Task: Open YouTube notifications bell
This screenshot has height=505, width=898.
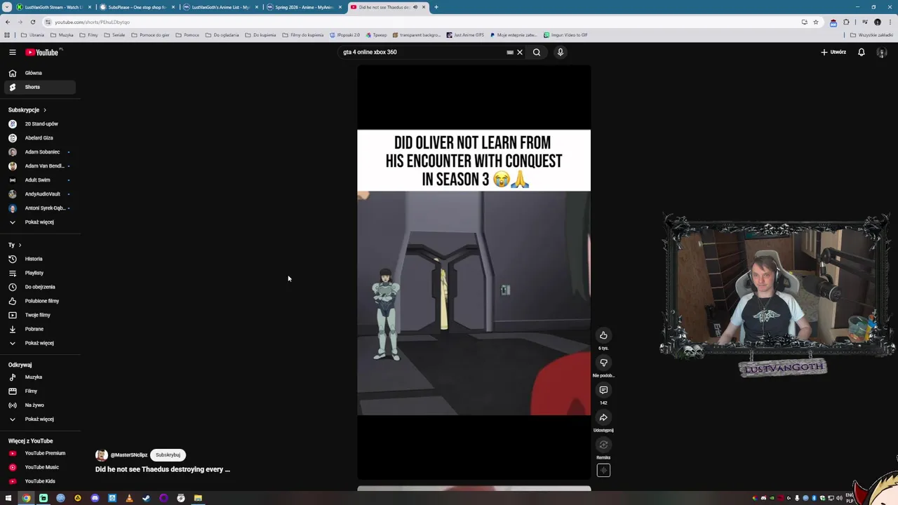Action: 862,52
